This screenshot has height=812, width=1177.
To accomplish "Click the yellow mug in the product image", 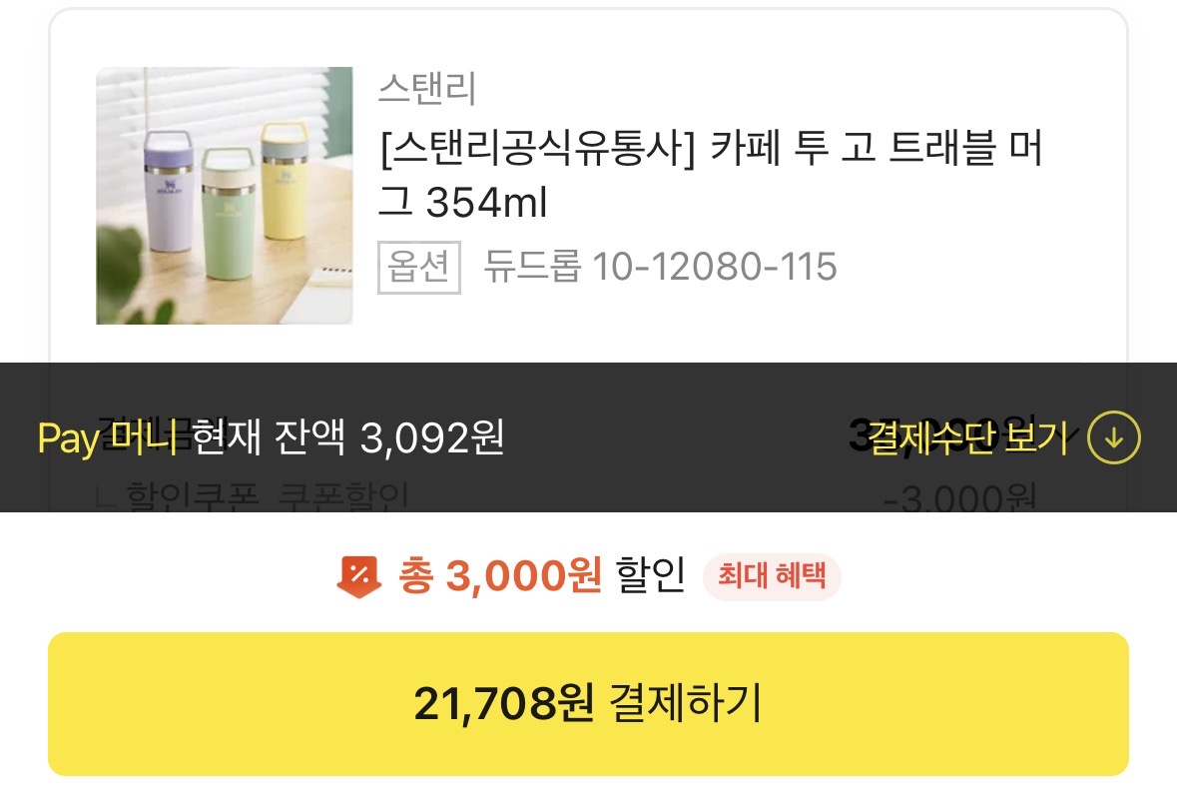I will click(284, 180).
